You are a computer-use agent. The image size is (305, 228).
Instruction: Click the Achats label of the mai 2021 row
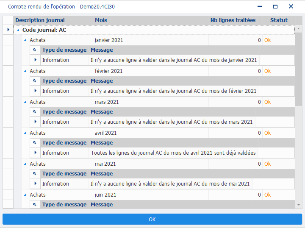(38, 164)
